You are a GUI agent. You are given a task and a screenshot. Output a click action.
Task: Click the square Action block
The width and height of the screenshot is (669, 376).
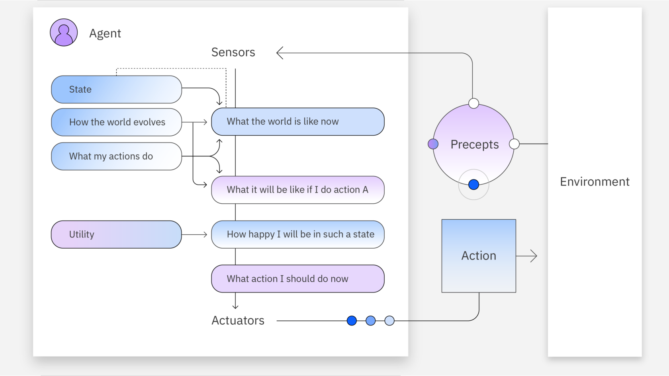(479, 256)
